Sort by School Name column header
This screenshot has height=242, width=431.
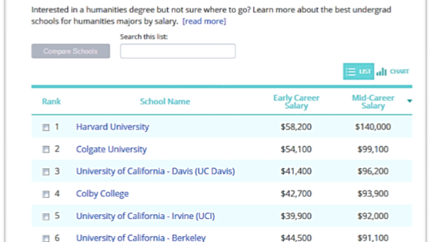click(165, 102)
